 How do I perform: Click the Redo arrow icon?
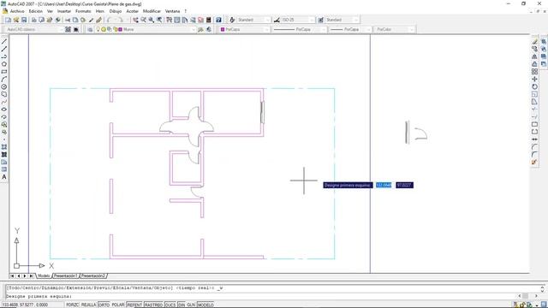click(x=121, y=20)
